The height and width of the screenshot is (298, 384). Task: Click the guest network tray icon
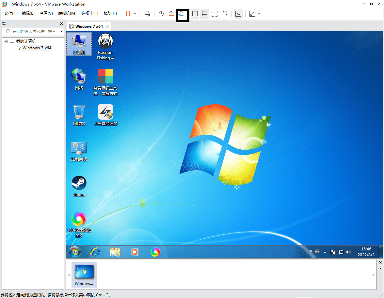pos(341,252)
